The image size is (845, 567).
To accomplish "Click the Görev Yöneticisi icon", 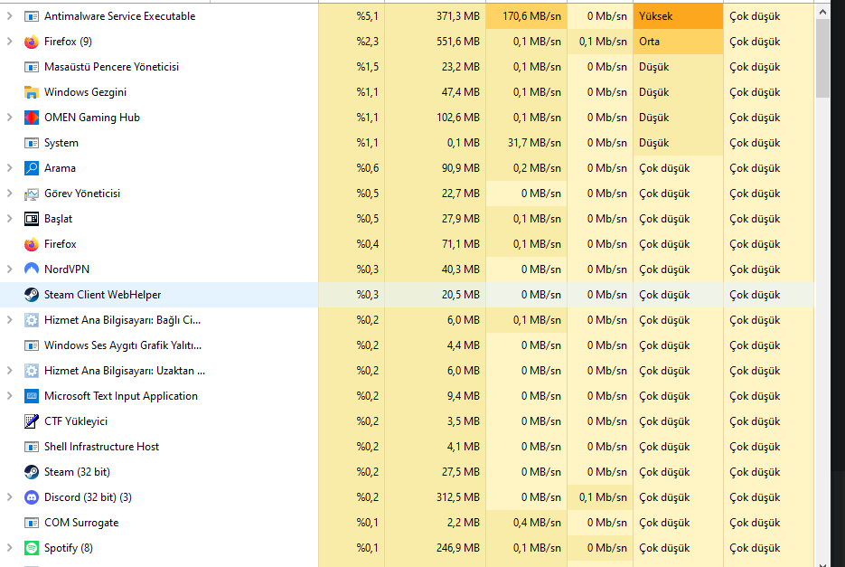I will [x=32, y=194].
